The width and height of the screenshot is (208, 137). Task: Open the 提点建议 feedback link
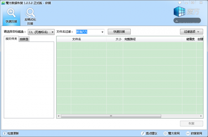[149, 133]
